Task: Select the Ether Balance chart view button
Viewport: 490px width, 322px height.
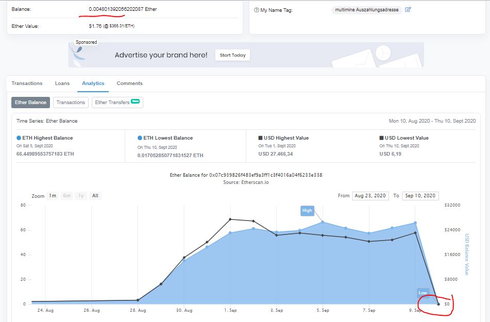Action: tap(30, 103)
